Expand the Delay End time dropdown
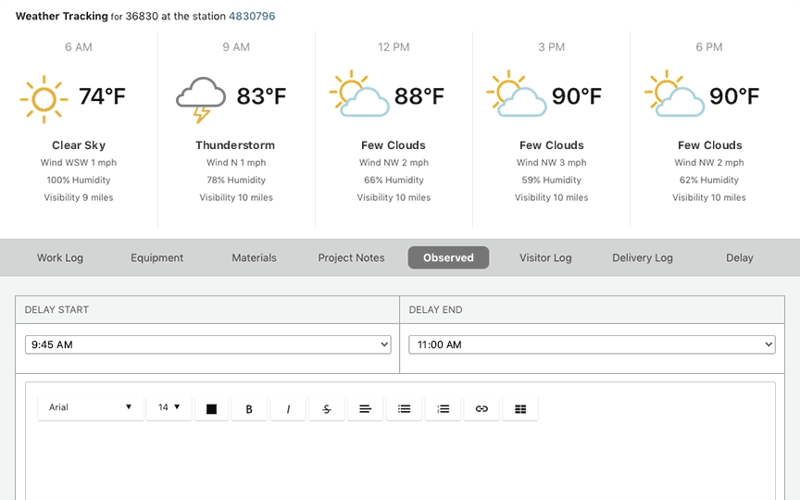Viewport: 800px width, 500px height. [592, 344]
